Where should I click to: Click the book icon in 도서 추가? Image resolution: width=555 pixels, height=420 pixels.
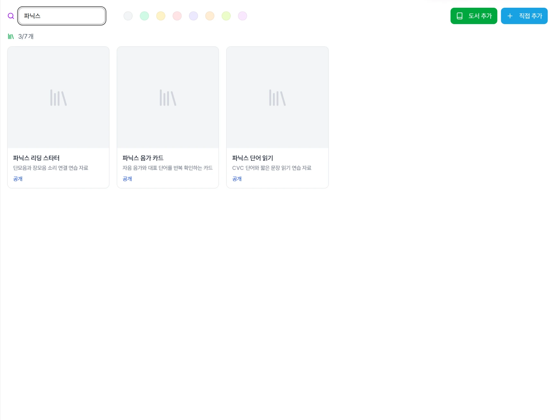click(460, 16)
